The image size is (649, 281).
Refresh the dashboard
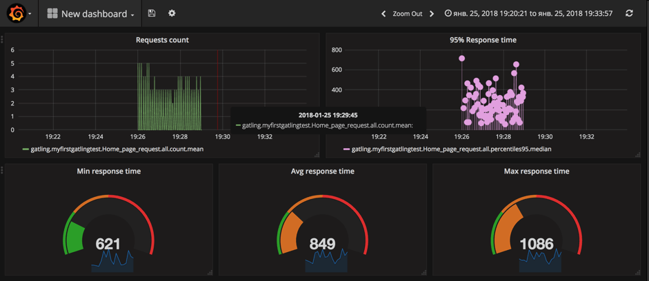coord(629,13)
